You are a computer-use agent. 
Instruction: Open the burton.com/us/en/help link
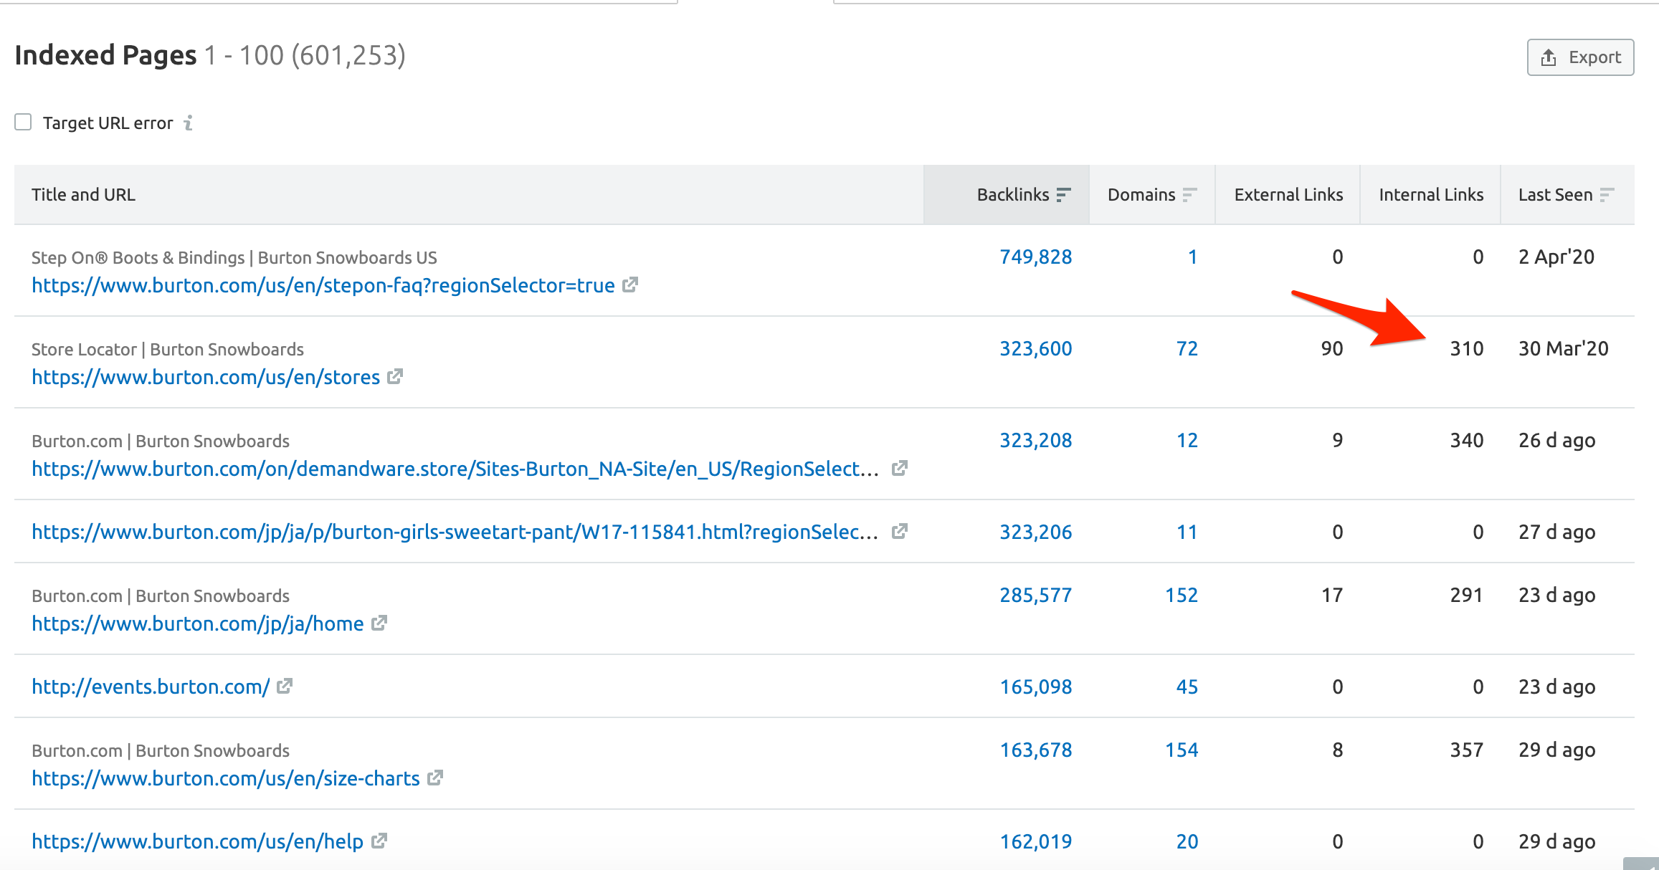[x=198, y=842]
